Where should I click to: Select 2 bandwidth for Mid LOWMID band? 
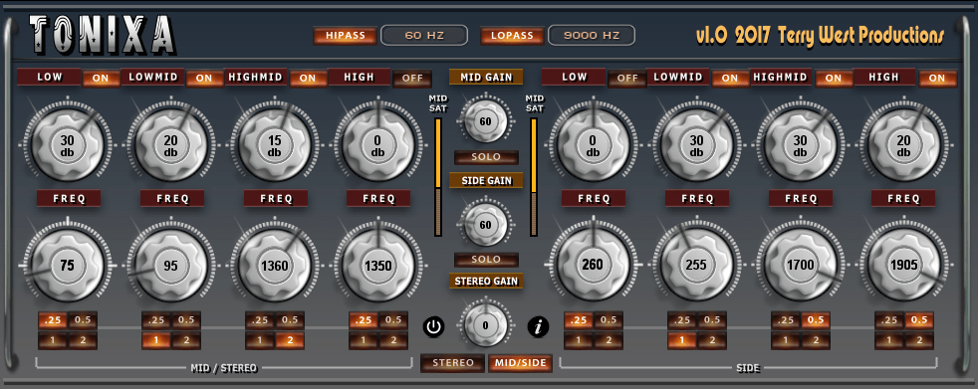[186, 341]
